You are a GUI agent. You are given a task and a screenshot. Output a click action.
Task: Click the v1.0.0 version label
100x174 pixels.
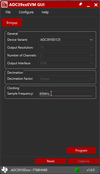91,170
